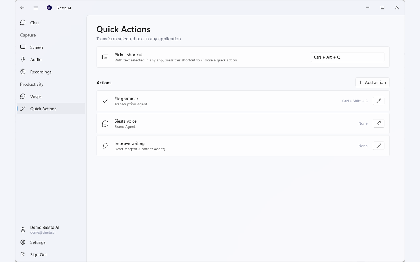420x262 pixels.
Task: Click the checkmark icon beside Fix grammar
Action: (105, 101)
